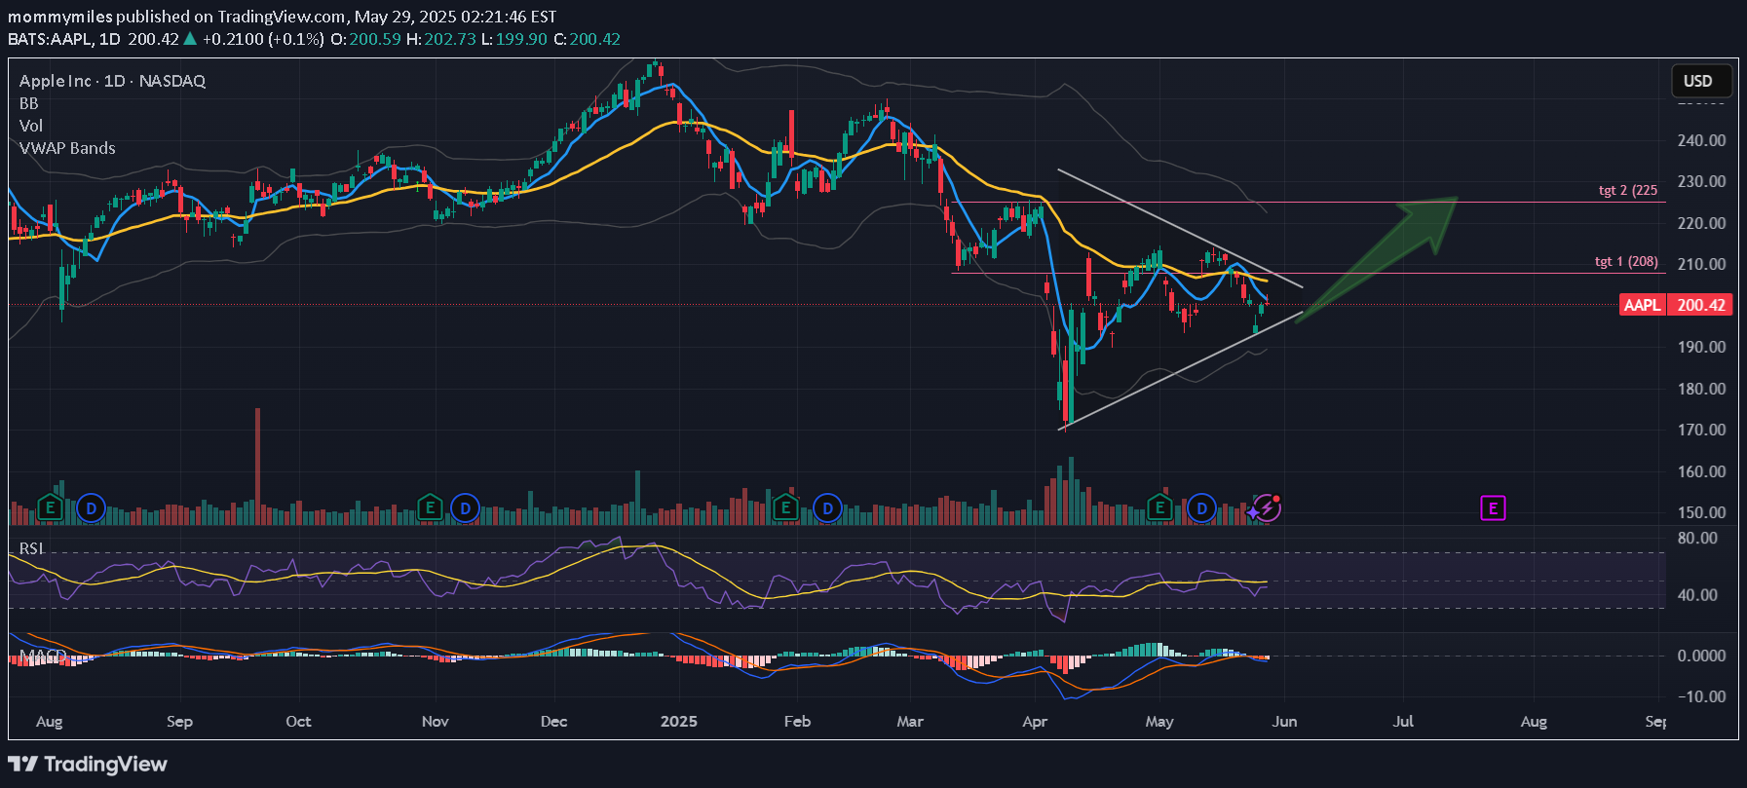Viewport: 1747px width, 788px height.
Task: Click the RSI 40.00 axis label
Action: coord(1697,595)
